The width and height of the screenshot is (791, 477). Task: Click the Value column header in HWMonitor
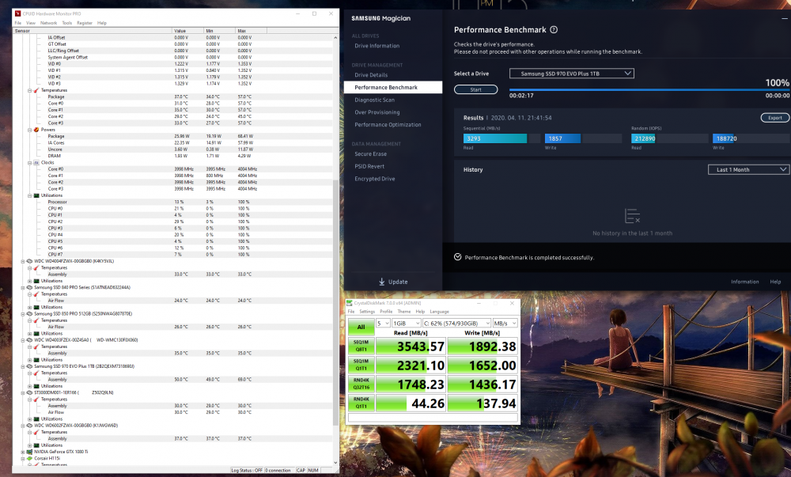pyautogui.click(x=187, y=31)
